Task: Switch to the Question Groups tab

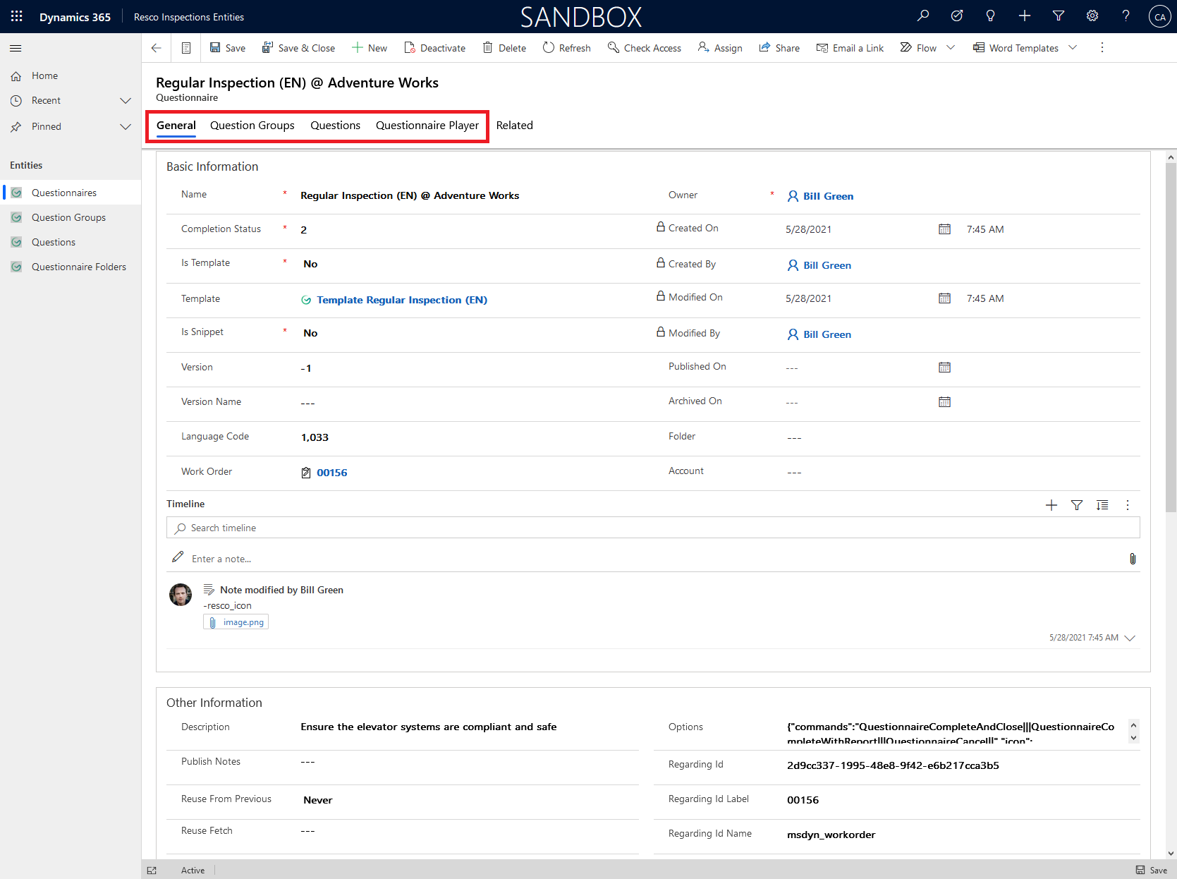Action: pos(252,126)
